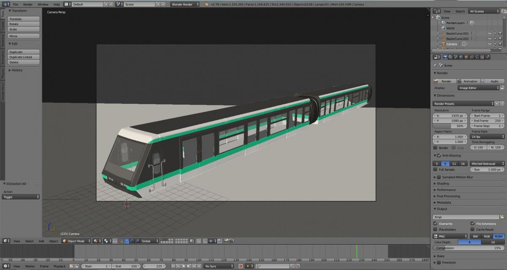Open the Object constraints properties tab icon
This screenshot has height=270, width=507.
471,57
